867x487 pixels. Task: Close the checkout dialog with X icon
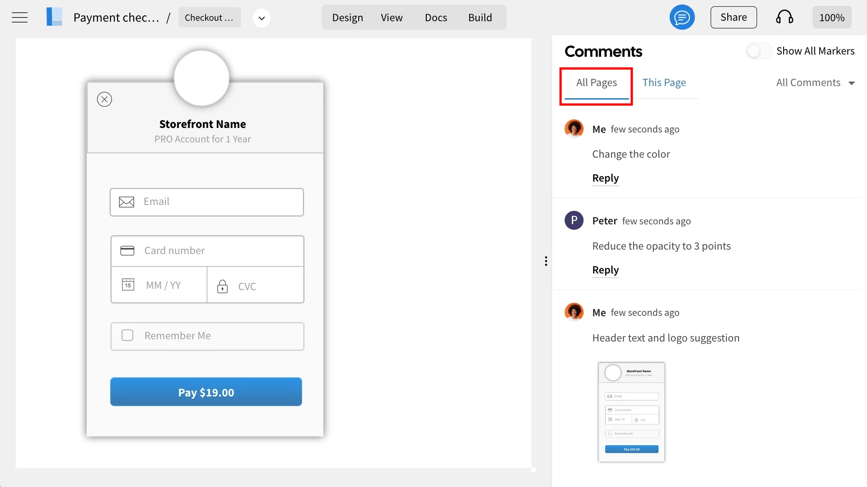click(x=105, y=100)
